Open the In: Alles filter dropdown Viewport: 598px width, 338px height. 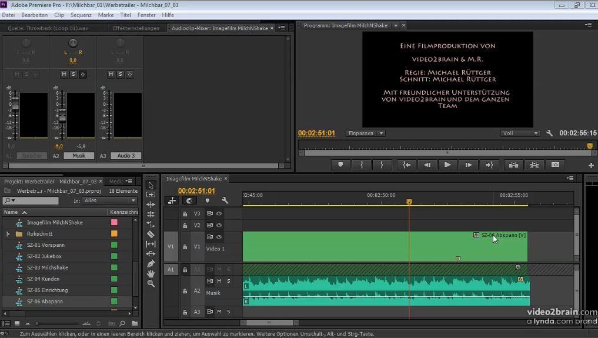point(110,200)
